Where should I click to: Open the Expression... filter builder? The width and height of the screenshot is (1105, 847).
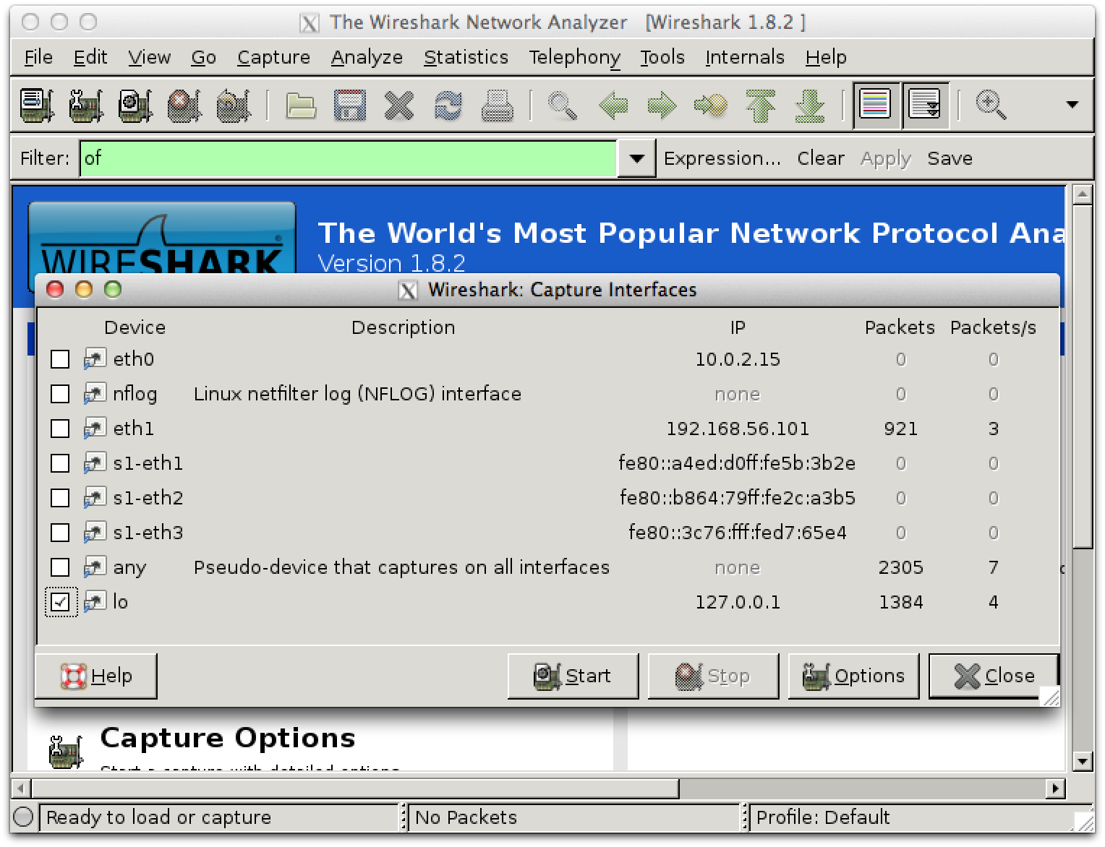tap(722, 158)
